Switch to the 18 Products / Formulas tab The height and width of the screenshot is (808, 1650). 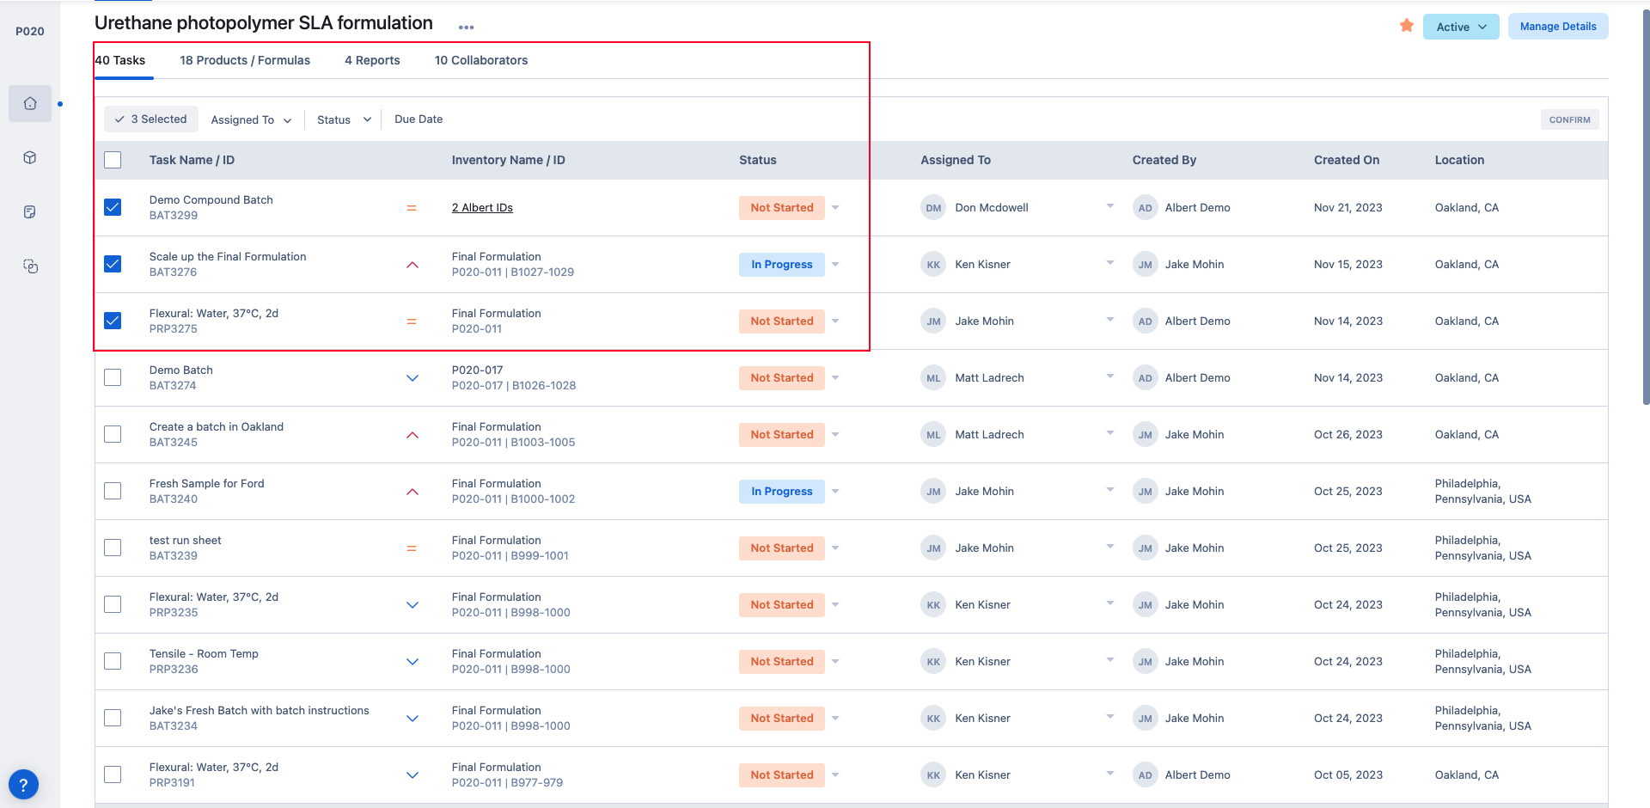(245, 60)
